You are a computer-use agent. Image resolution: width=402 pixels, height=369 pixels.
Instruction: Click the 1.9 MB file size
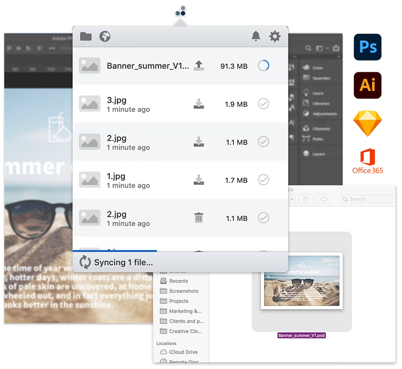[236, 104]
